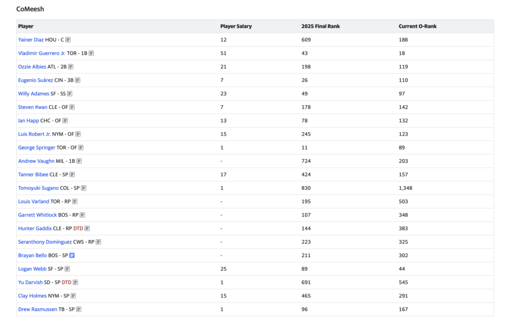Open the note icon beside Logan Webb
This screenshot has width=508, height=330.
pos(67,269)
